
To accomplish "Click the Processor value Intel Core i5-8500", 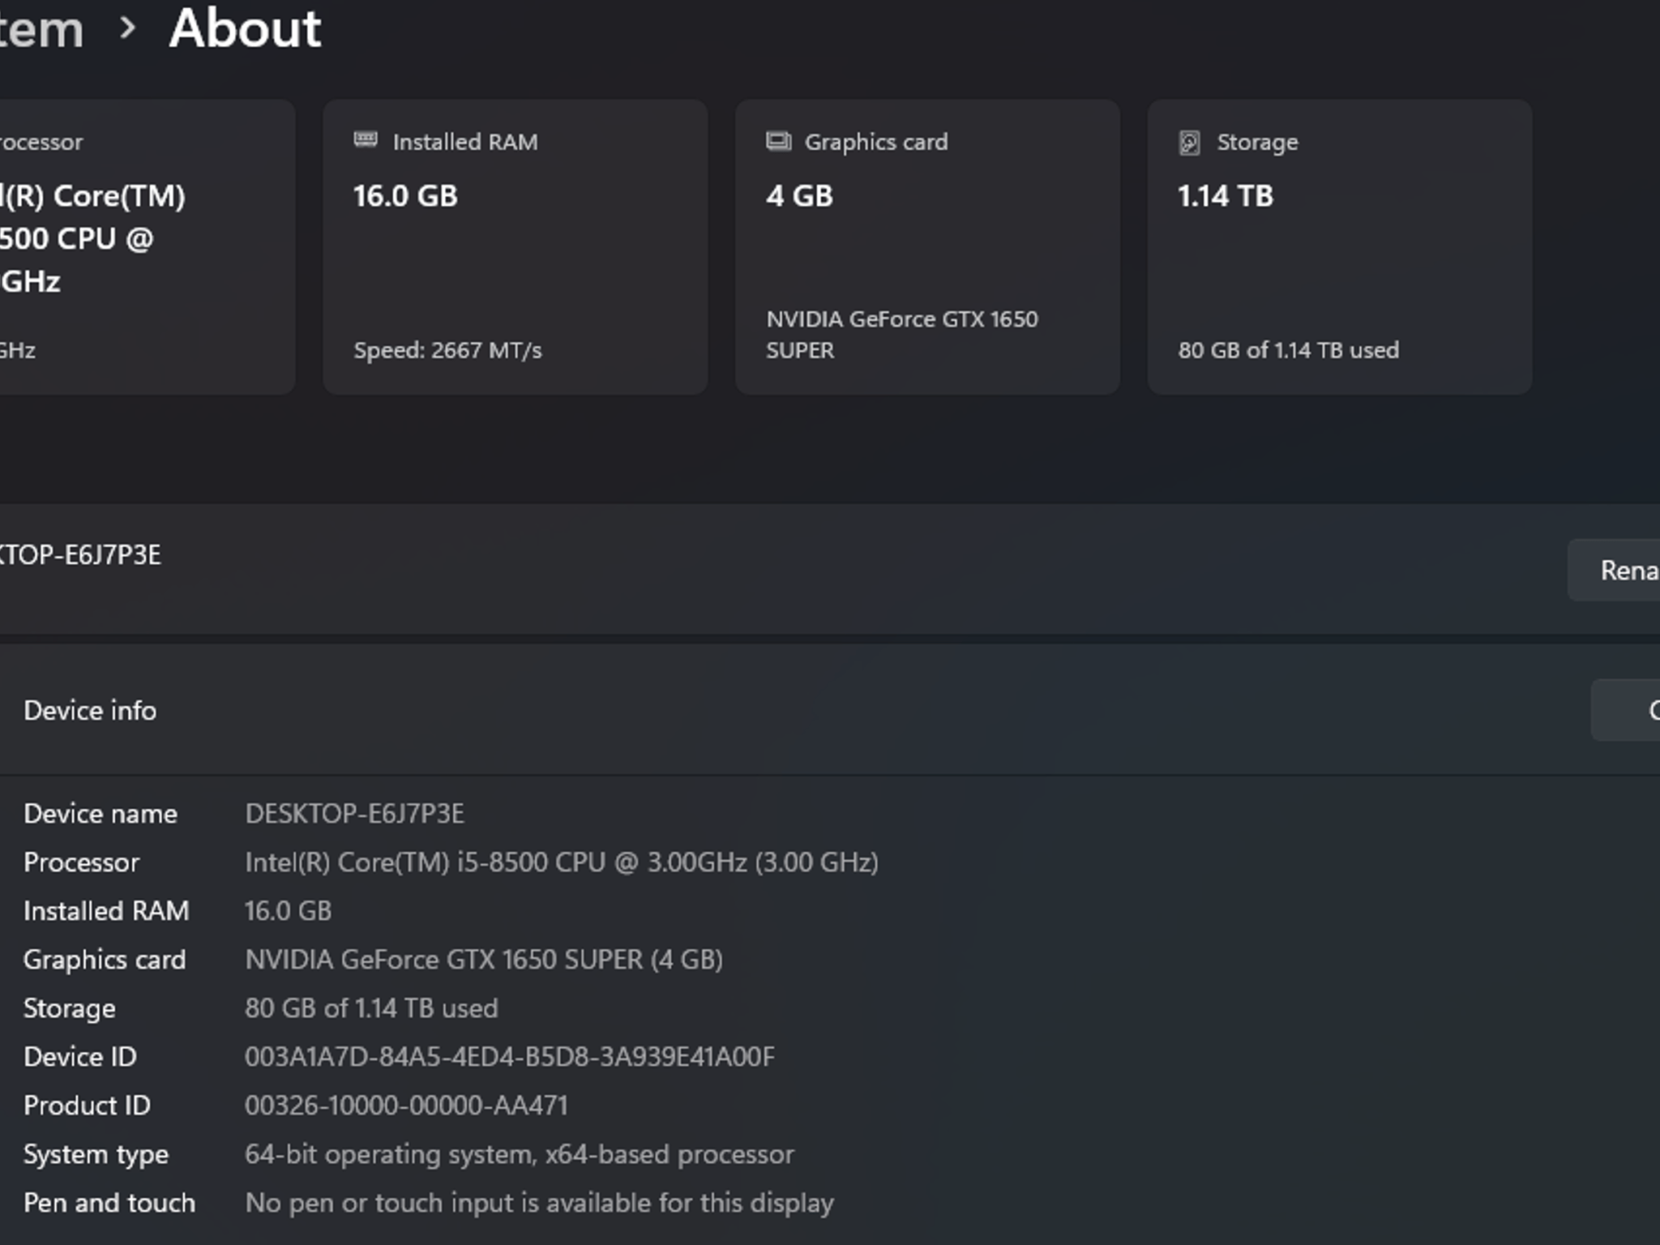I will [x=562, y=862].
